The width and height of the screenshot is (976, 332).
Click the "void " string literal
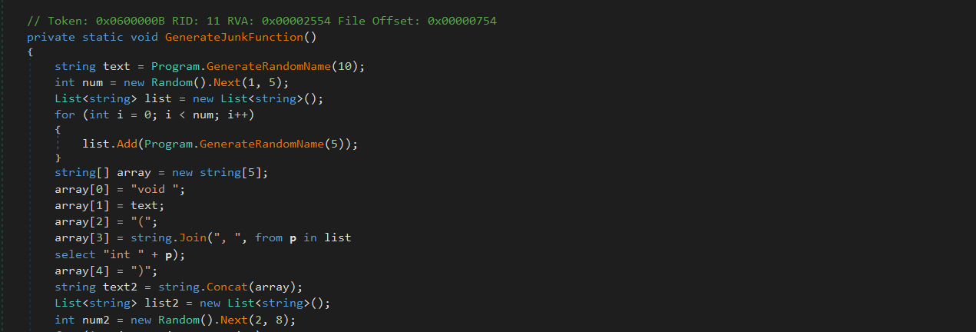click(x=161, y=191)
